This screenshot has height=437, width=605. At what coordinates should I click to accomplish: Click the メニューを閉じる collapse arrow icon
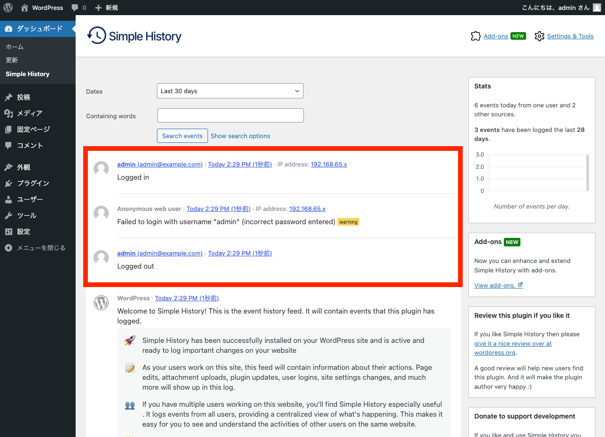[x=9, y=248]
